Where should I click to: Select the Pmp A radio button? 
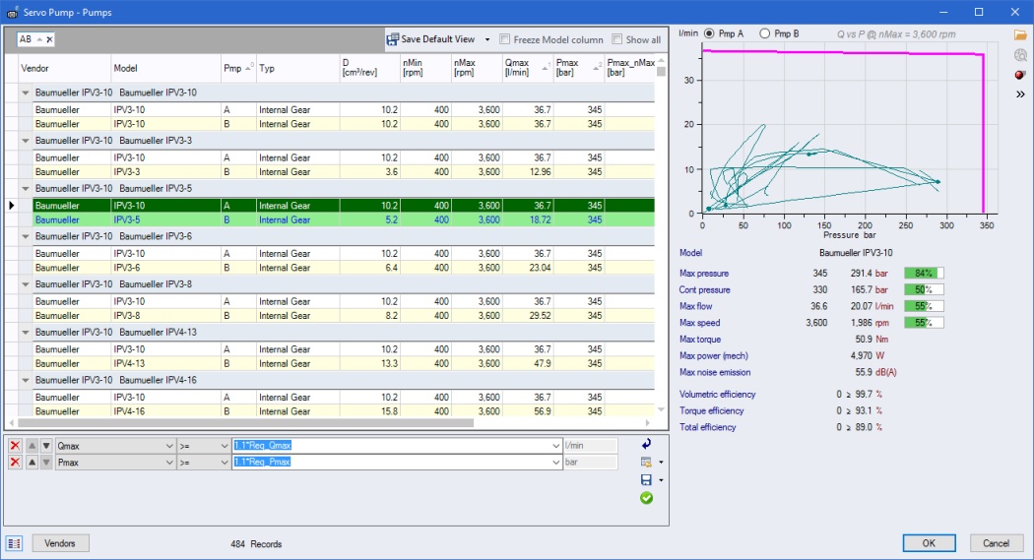[709, 33]
